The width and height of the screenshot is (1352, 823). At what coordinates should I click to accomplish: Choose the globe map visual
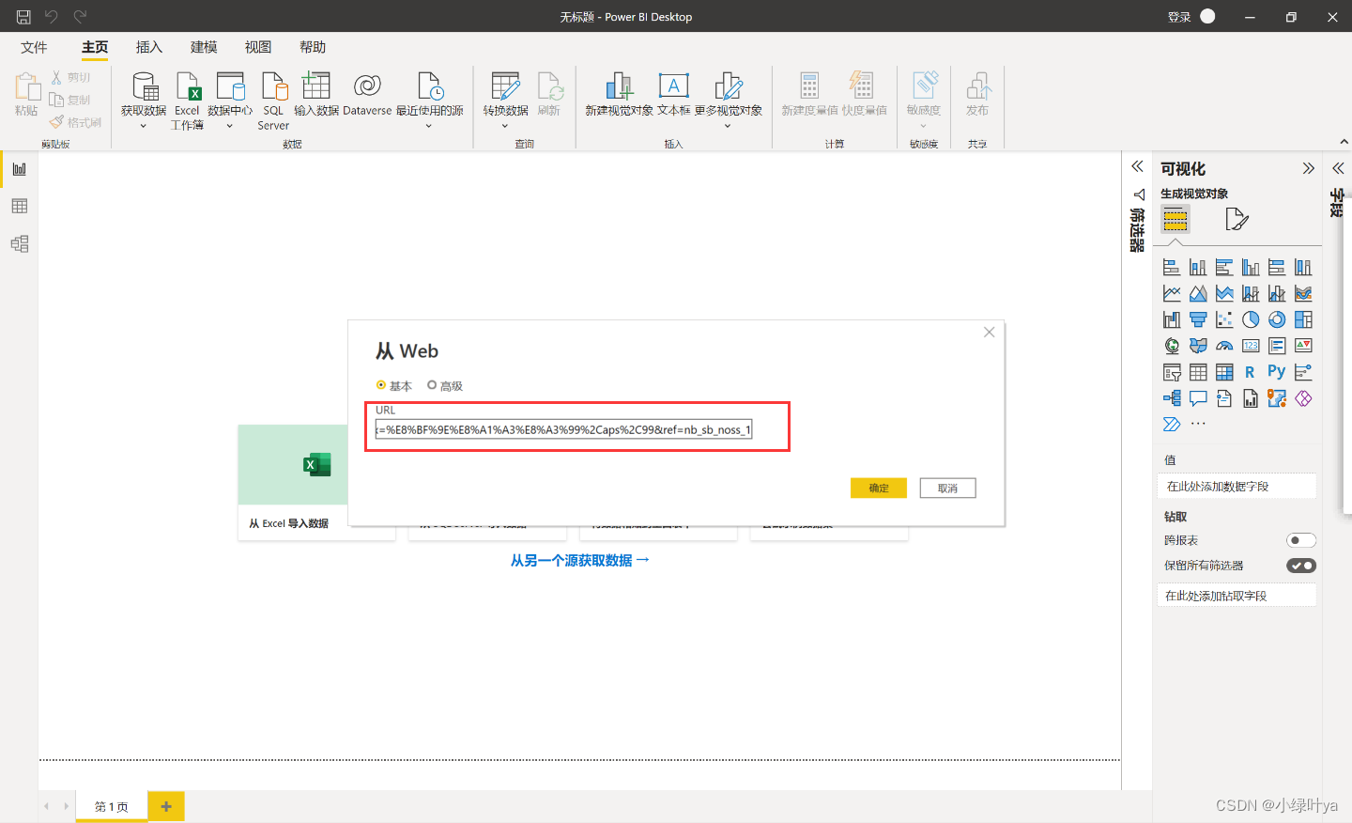[x=1172, y=346]
